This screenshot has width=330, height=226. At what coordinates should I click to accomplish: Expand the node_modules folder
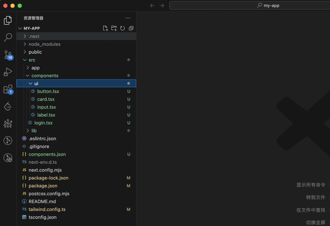[x=76, y=44]
